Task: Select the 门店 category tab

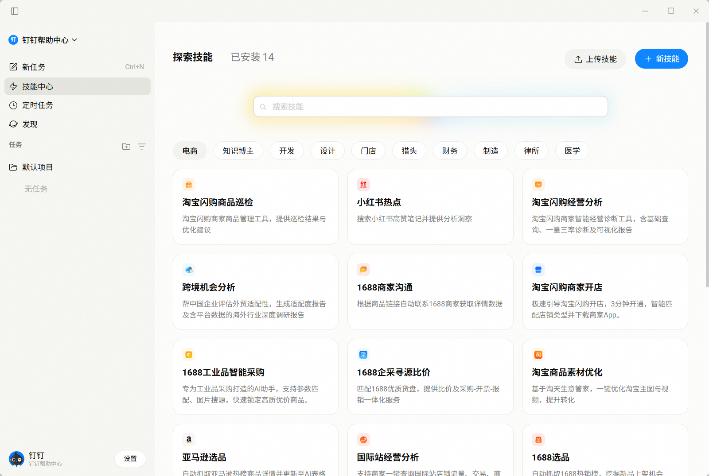Action: [368, 151]
